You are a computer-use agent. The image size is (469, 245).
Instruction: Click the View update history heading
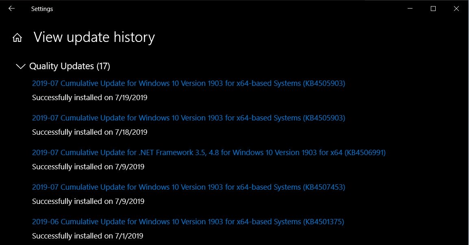pos(94,38)
